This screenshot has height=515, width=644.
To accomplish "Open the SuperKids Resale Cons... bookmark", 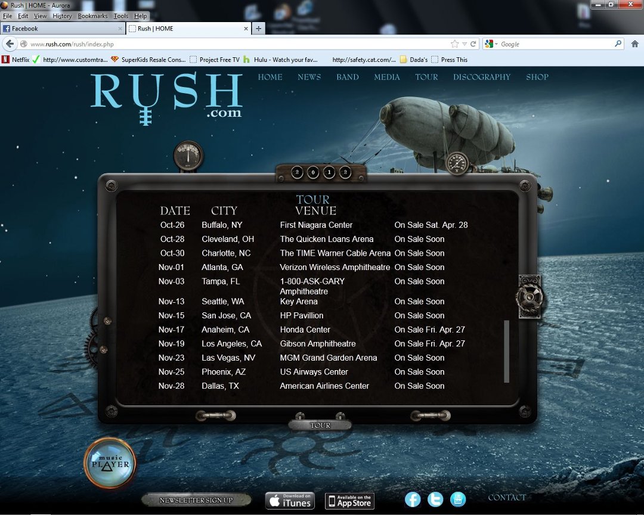I will [x=148, y=60].
